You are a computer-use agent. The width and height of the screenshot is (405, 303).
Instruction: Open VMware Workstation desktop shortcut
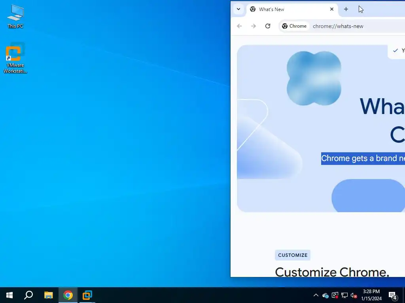pos(15,58)
